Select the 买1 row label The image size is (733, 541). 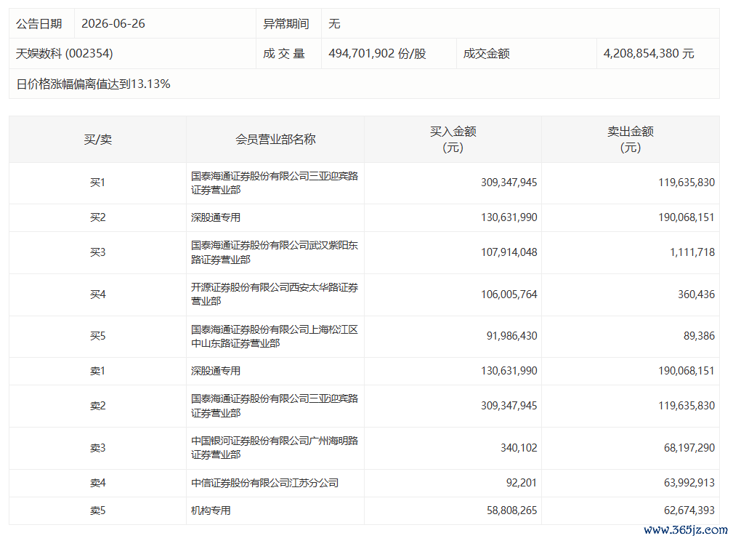pyautogui.click(x=97, y=183)
